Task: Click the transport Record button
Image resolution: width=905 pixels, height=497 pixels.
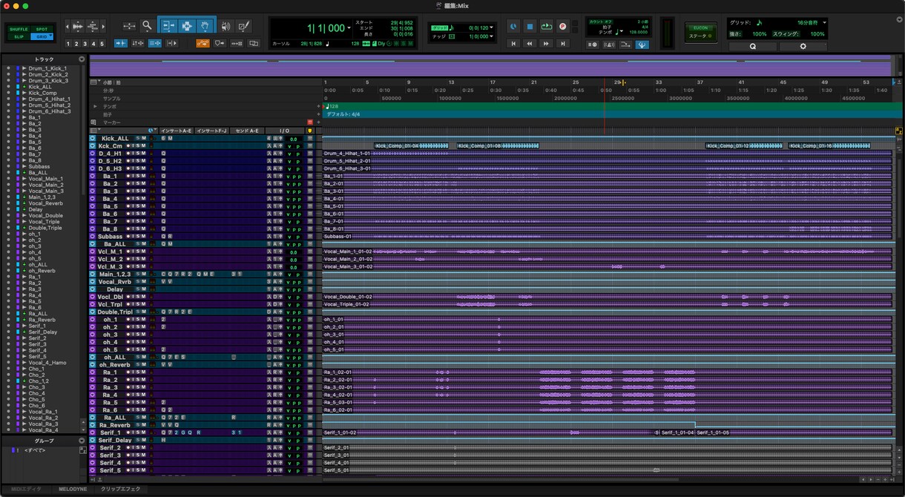Action: pyautogui.click(x=562, y=27)
